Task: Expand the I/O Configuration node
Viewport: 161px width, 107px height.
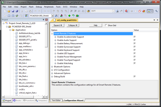Action: coord(52,70)
